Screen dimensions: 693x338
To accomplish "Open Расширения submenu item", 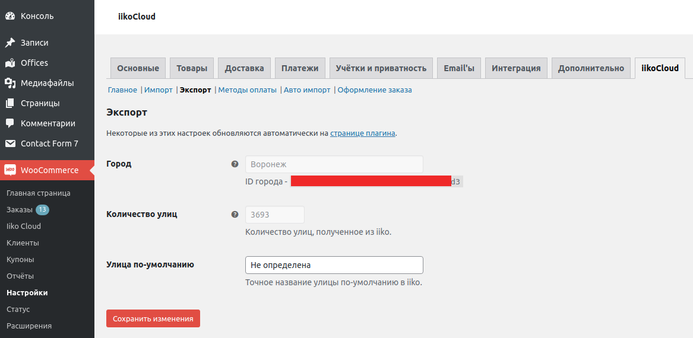I will tap(29, 326).
